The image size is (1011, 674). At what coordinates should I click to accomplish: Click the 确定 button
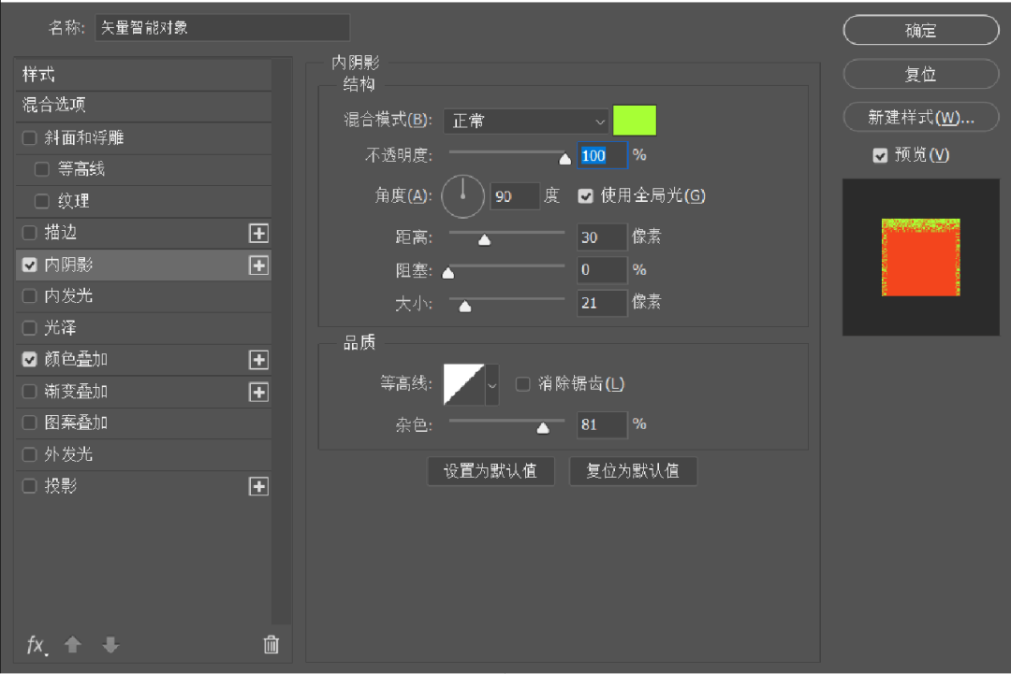point(920,31)
